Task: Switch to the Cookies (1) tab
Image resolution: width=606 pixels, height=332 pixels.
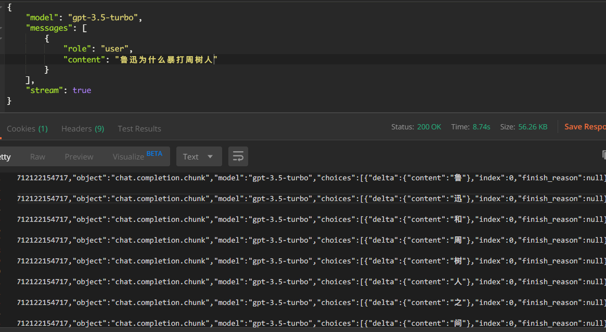Action: click(27, 128)
